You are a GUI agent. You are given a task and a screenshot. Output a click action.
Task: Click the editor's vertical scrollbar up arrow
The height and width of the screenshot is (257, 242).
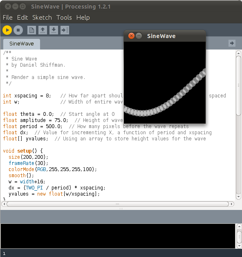coord(238,53)
